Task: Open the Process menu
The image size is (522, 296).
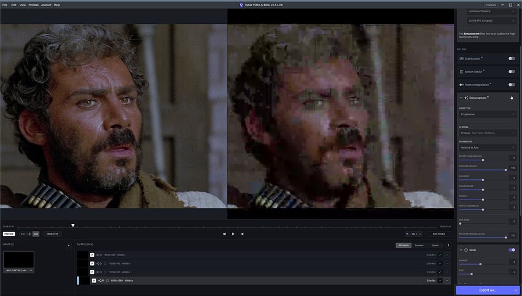Action: pos(33,5)
